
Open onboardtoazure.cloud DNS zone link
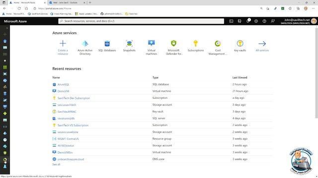tap(71, 159)
